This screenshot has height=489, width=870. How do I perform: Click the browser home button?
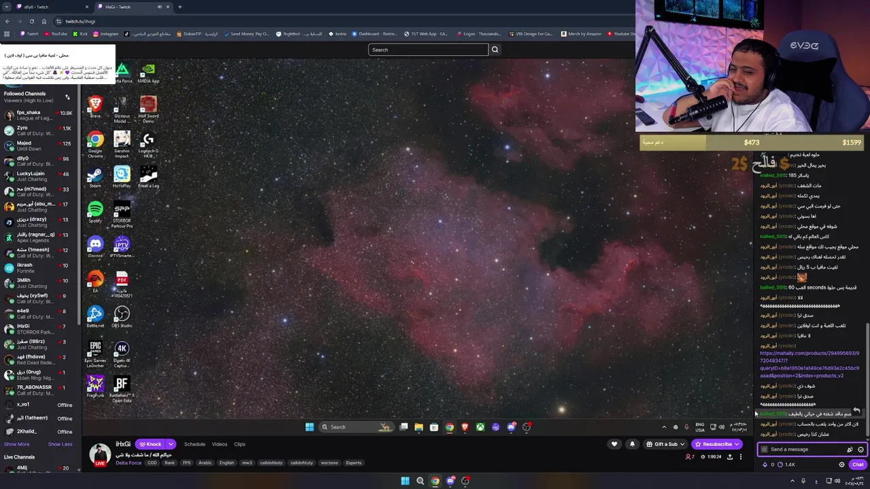[44, 21]
